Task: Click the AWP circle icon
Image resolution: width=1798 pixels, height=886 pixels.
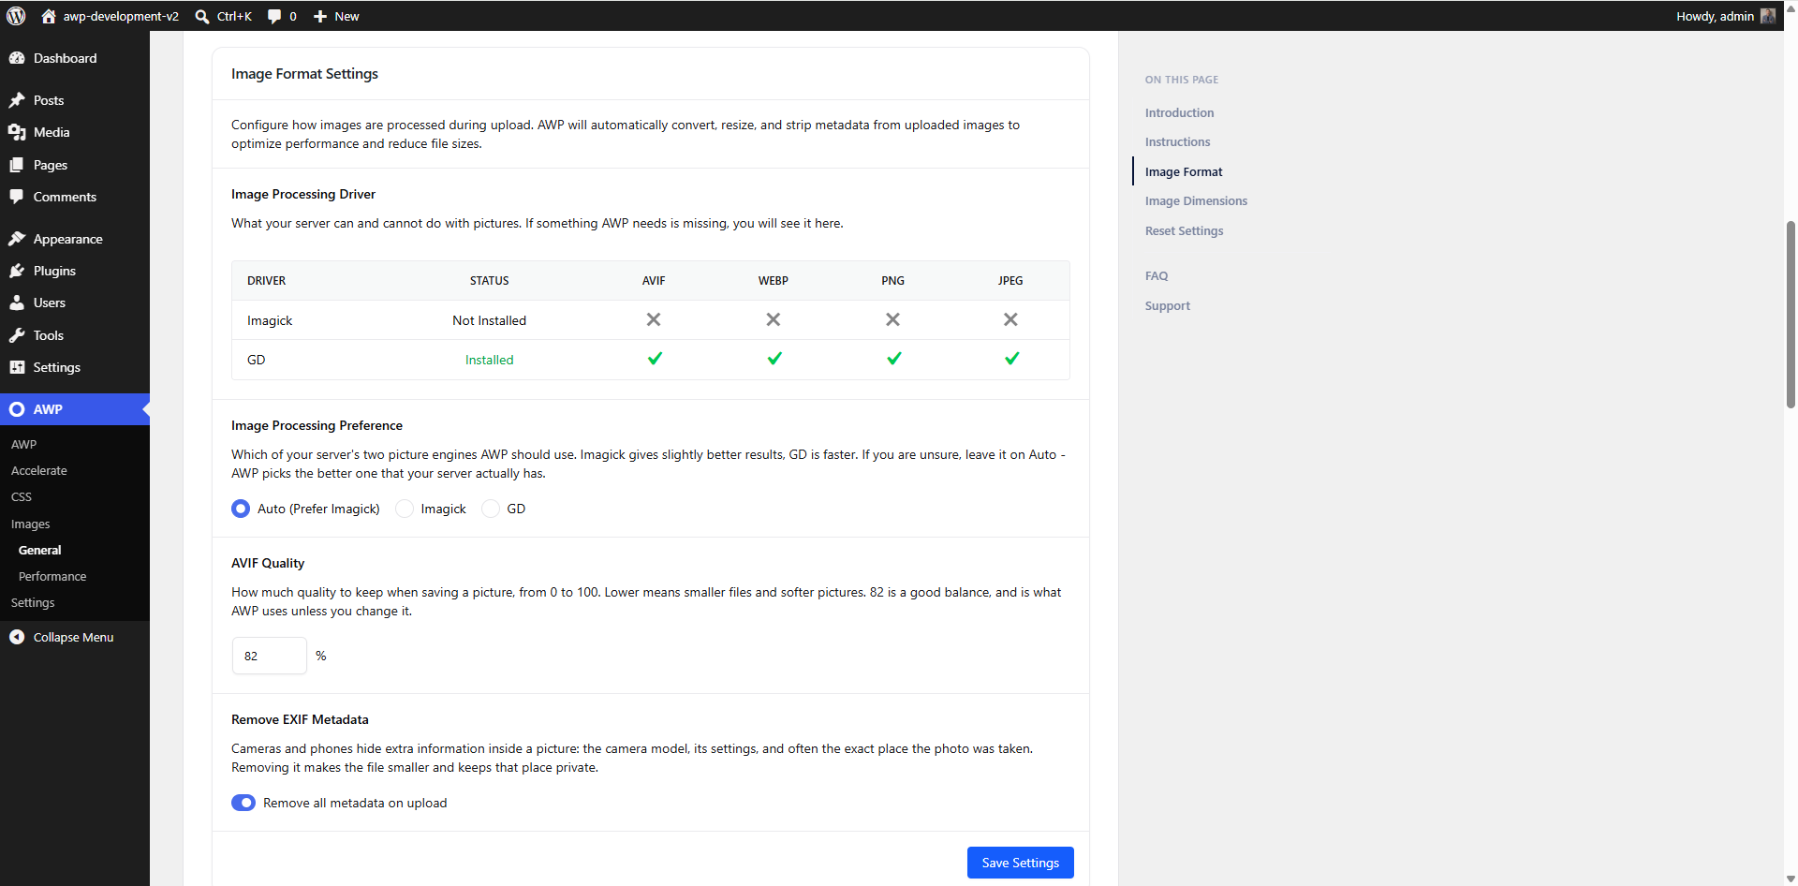Action: (17, 409)
